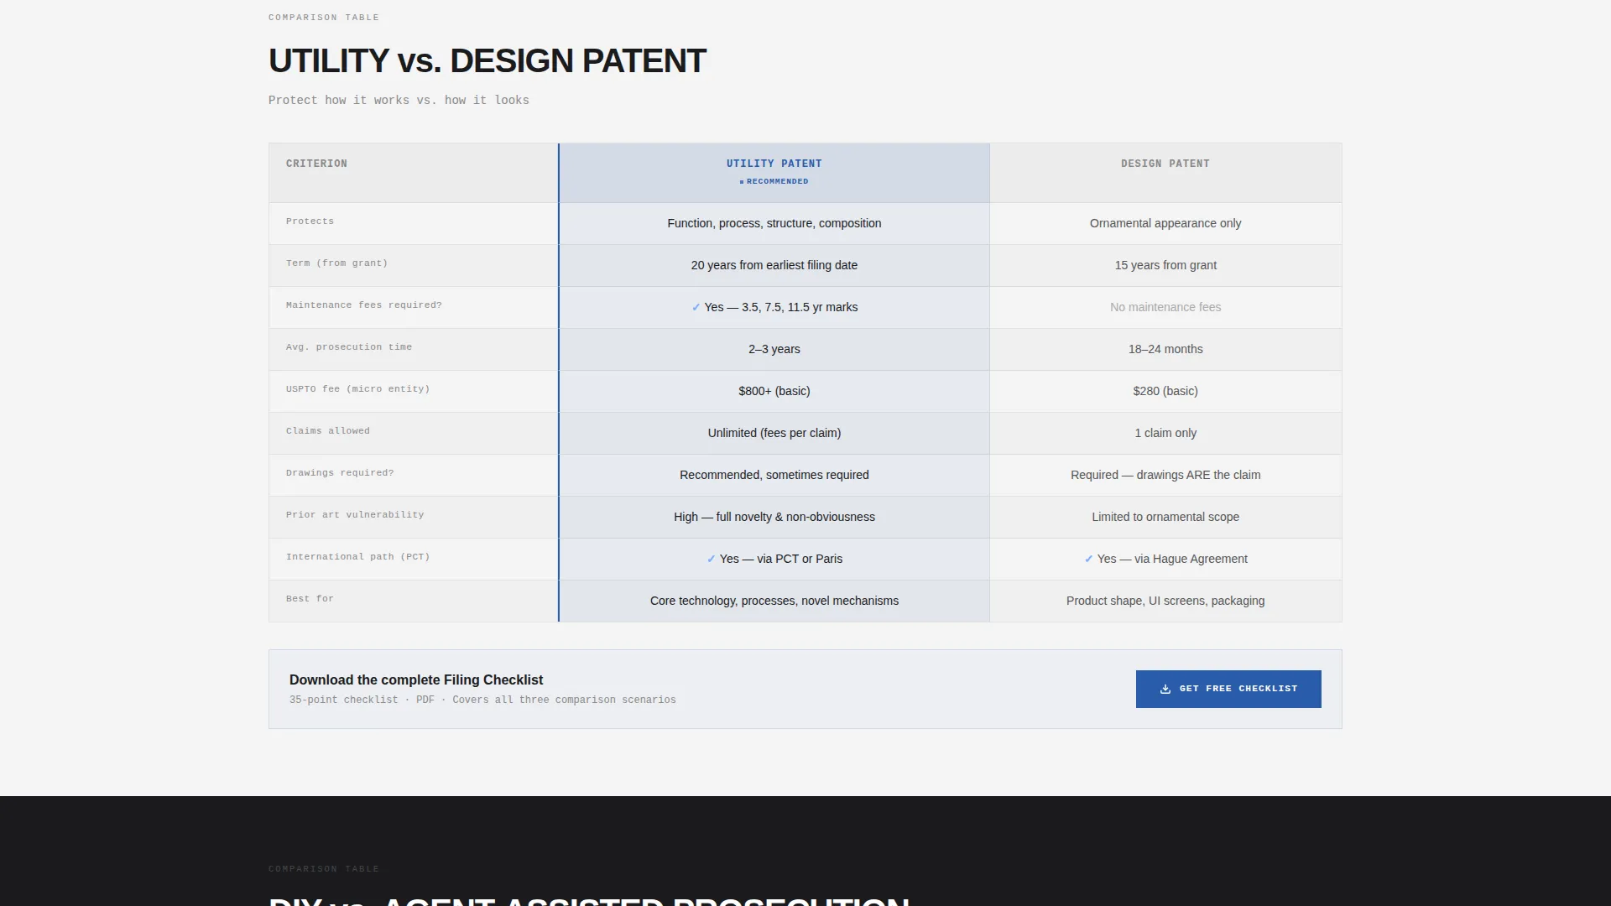
Task: Click the 'Unlimited (fees per claim)' cell
Action: coord(774,433)
